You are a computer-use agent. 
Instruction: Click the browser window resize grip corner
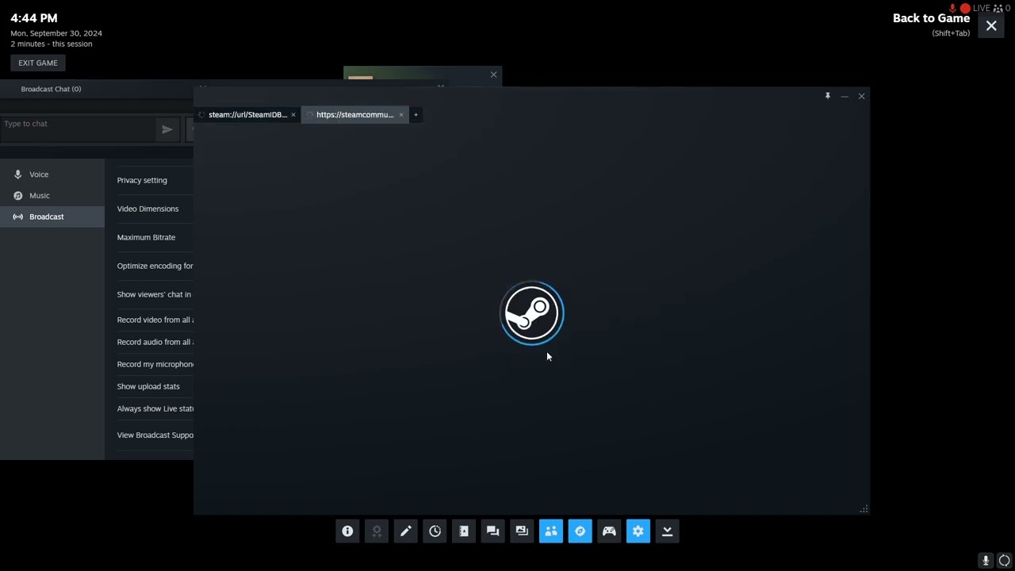864,509
